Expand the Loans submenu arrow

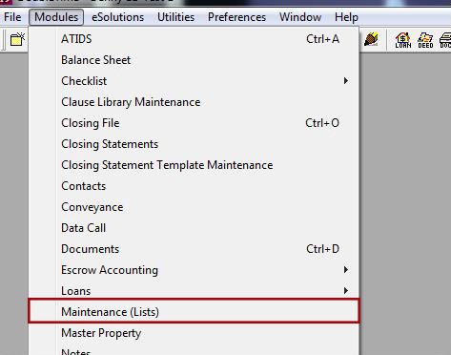tap(346, 291)
